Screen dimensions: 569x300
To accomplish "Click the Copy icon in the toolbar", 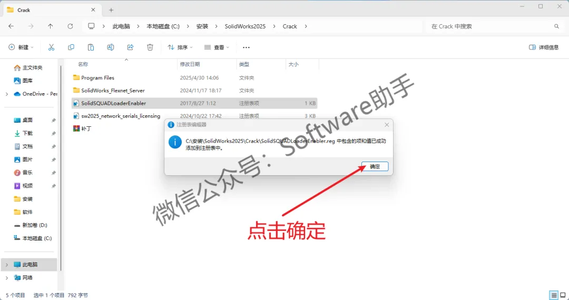I will click(x=71, y=47).
